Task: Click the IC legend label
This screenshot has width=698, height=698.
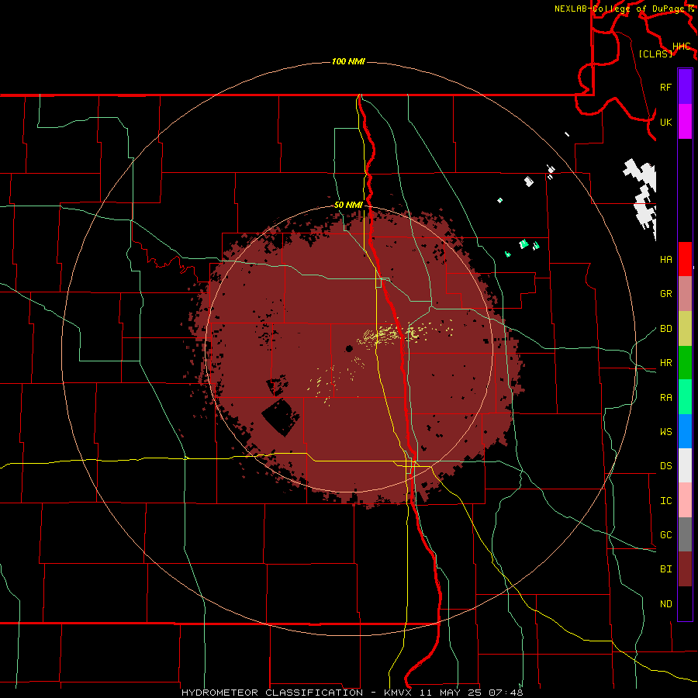Action: tap(665, 500)
